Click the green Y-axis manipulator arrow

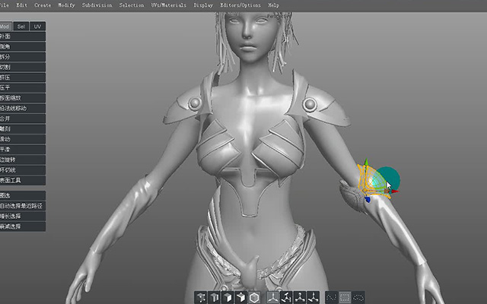click(x=366, y=163)
